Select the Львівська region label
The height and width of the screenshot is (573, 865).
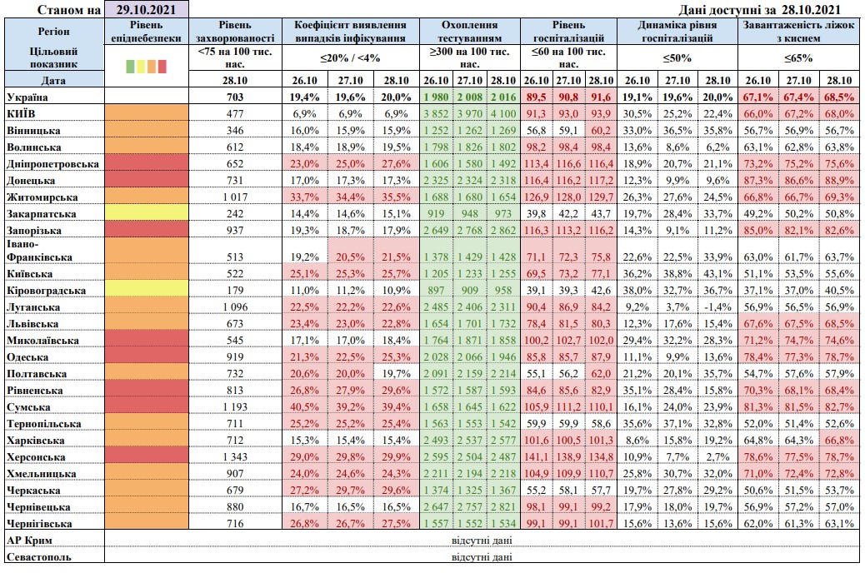(x=32, y=324)
